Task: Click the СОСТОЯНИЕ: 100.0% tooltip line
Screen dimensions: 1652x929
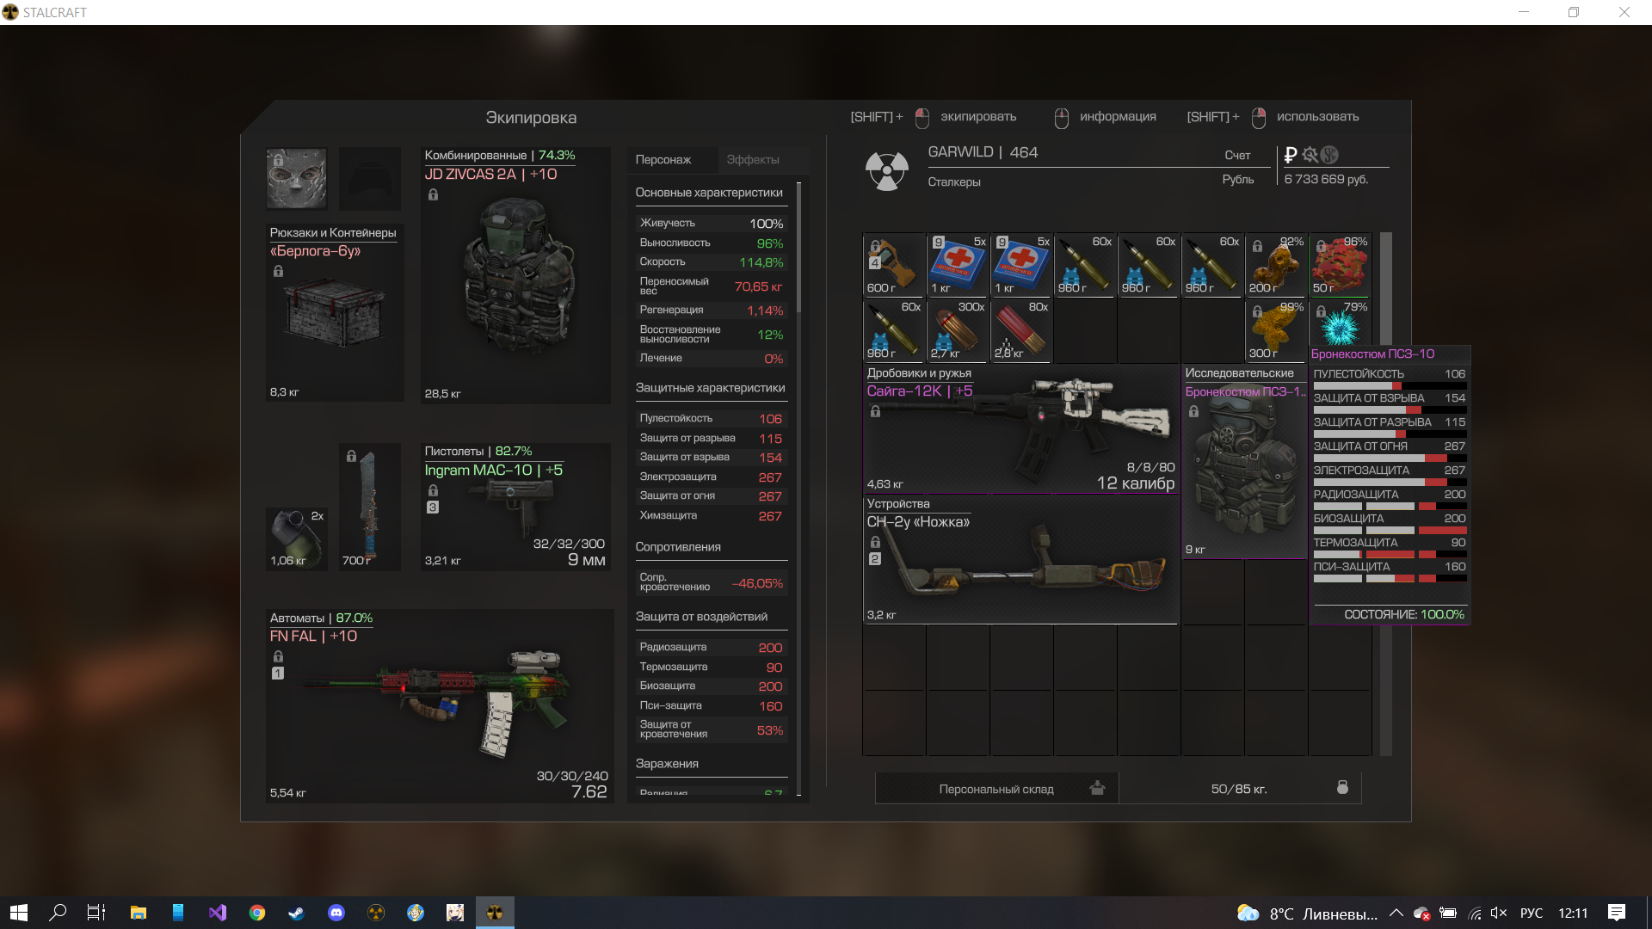Action: [x=1404, y=614]
